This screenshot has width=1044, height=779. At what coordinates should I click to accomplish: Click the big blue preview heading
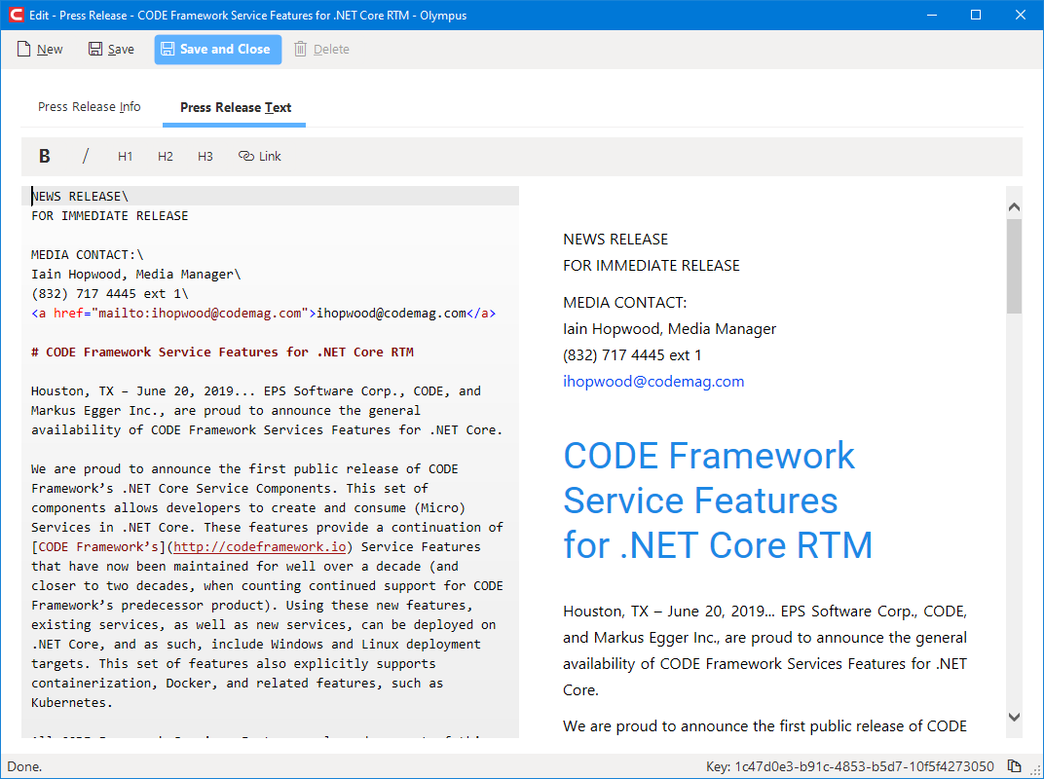pyautogui.click(x=718, y=501)
